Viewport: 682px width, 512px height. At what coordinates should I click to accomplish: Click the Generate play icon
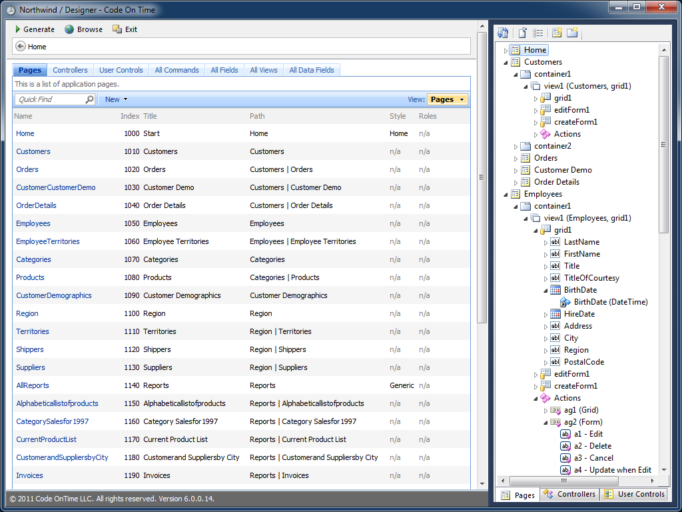click(x=18, y=29)
